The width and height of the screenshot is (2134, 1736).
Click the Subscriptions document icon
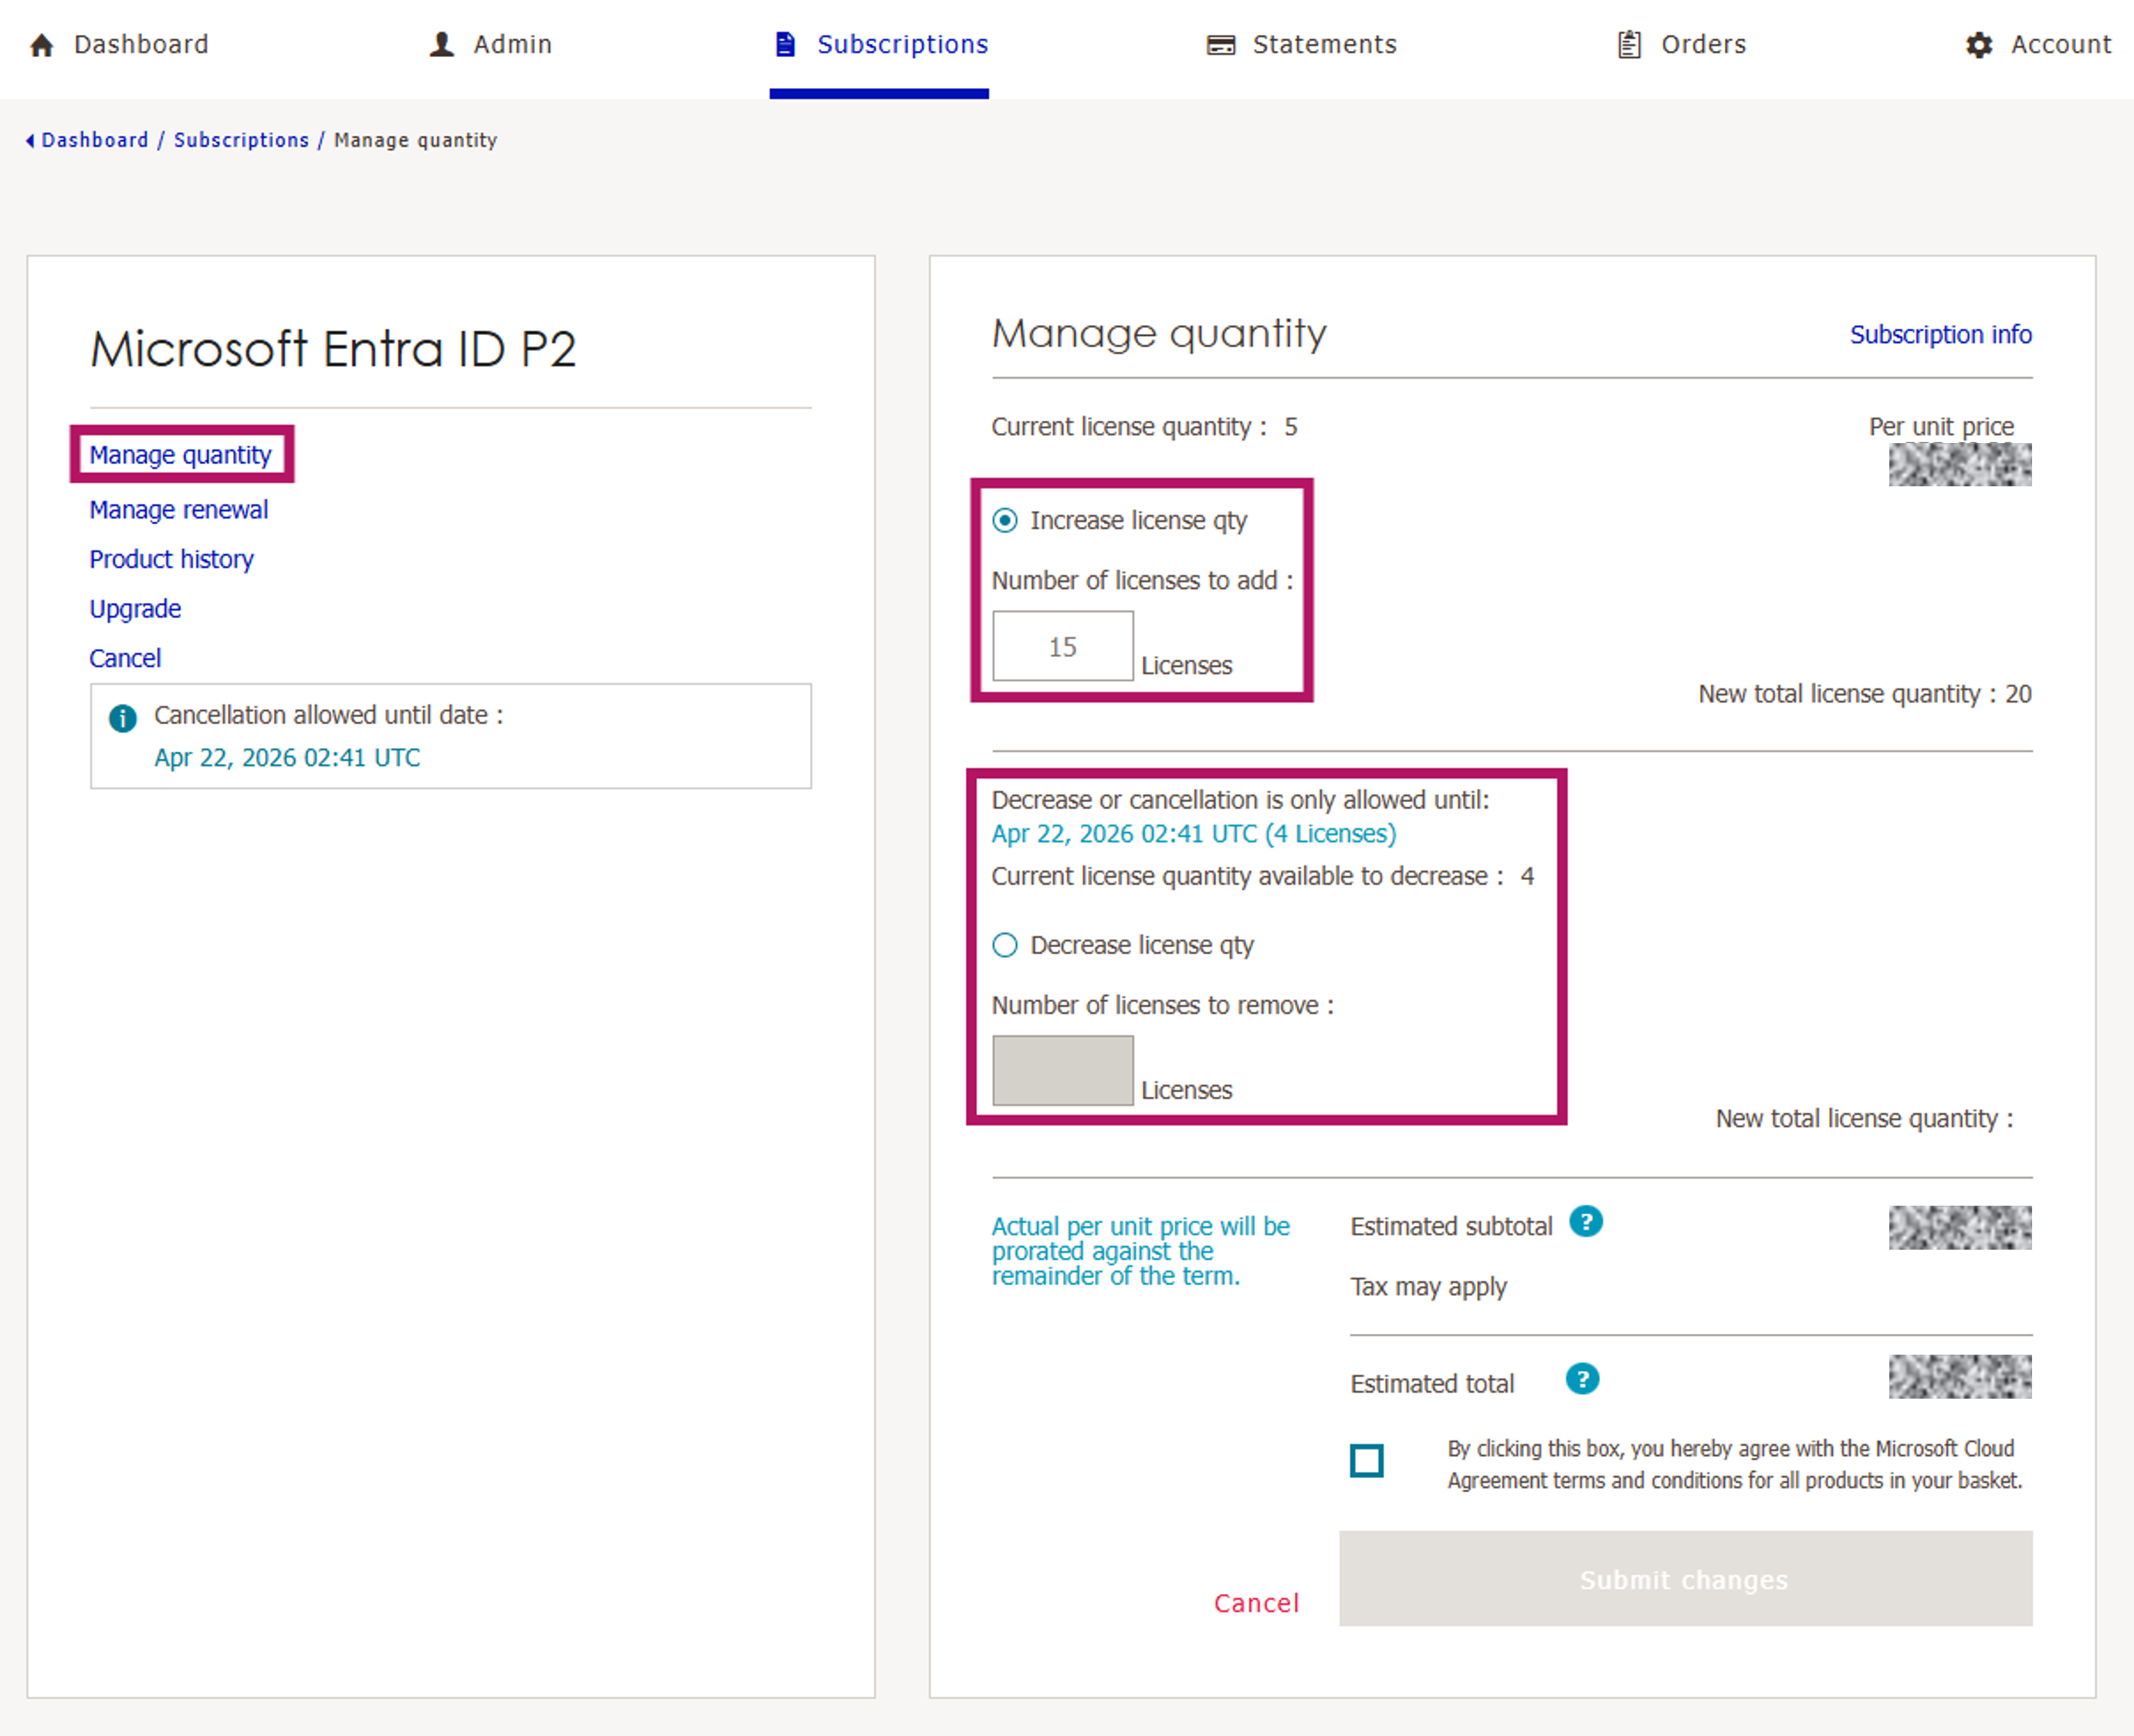[786, 45]
